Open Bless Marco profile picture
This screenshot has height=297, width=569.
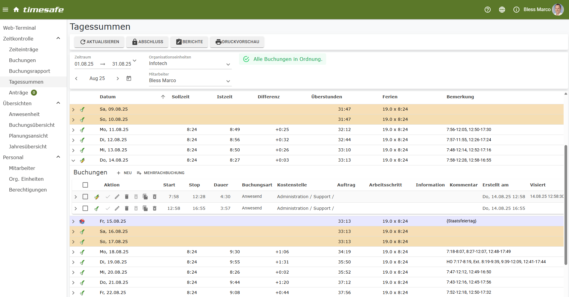[x=558, y=10]
